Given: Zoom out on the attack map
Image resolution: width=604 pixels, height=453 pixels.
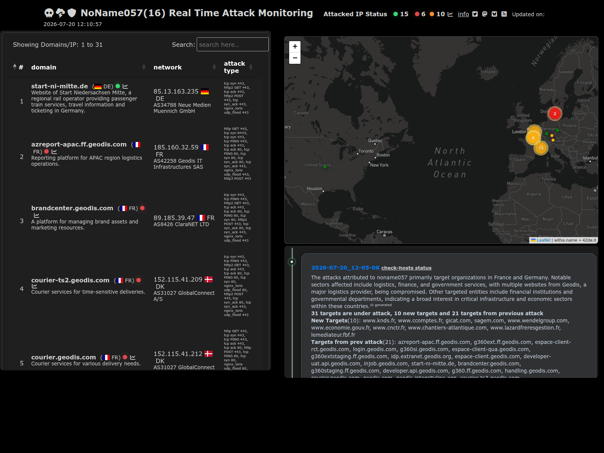Looking at the screenshot, I should [295, 58].
